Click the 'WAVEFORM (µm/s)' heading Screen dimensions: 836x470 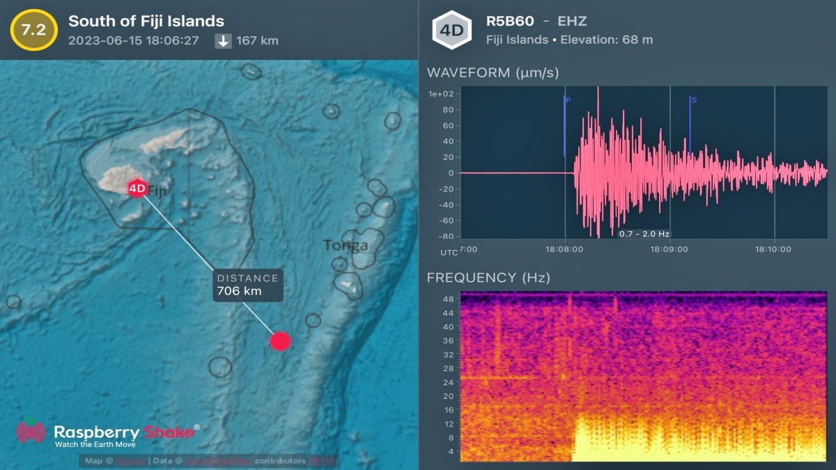(493, 73)
